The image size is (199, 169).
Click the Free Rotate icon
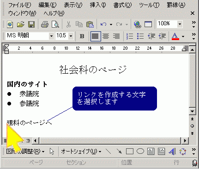click(183, 152)
